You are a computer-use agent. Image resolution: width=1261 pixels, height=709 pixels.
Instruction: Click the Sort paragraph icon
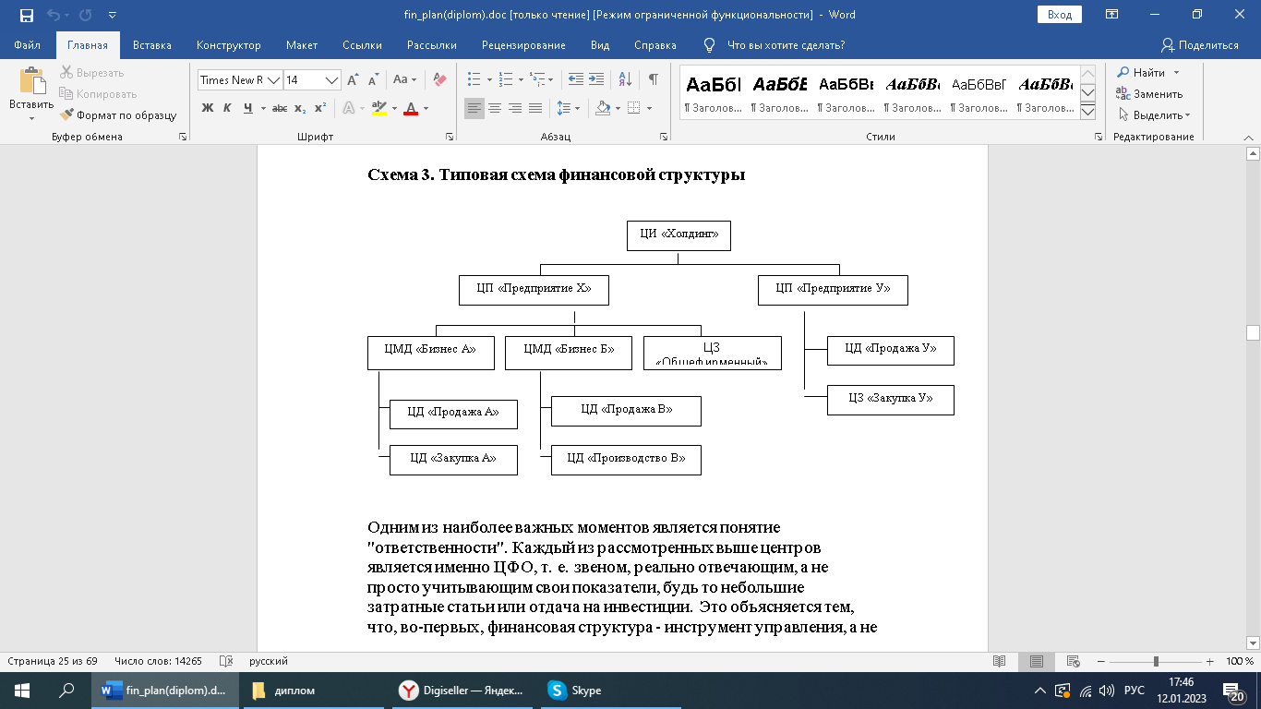point(625,80)
